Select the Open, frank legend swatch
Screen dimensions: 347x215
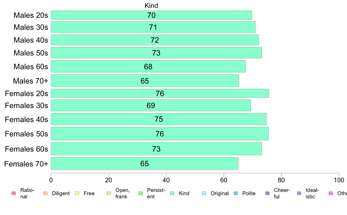(109, 193)
